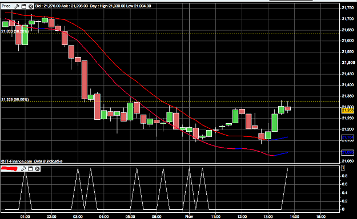This screenshot has width=357, height=219.
Task: Click the 21,500 price axis label
Action: [x=348, y=63]
